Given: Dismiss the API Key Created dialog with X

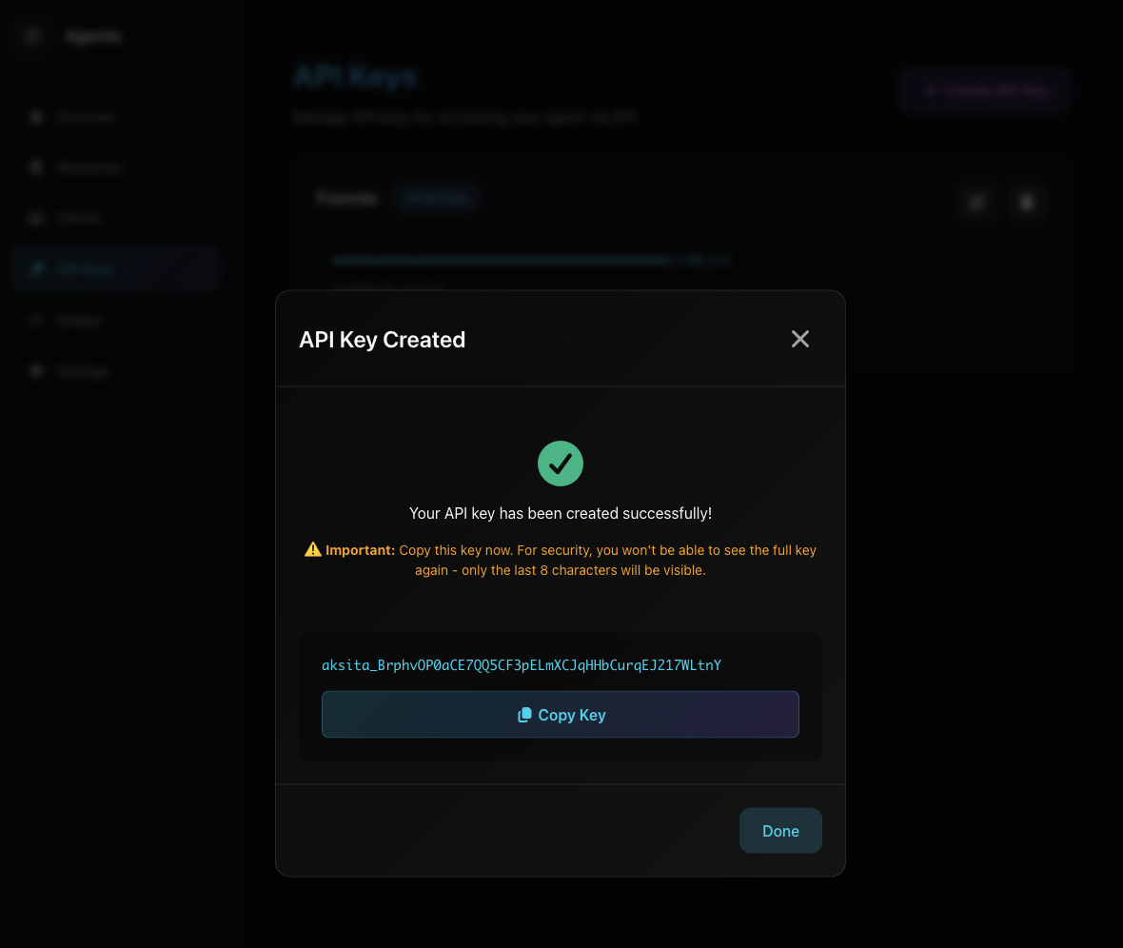Looking at the screenshot, I should tap(799, 338).
